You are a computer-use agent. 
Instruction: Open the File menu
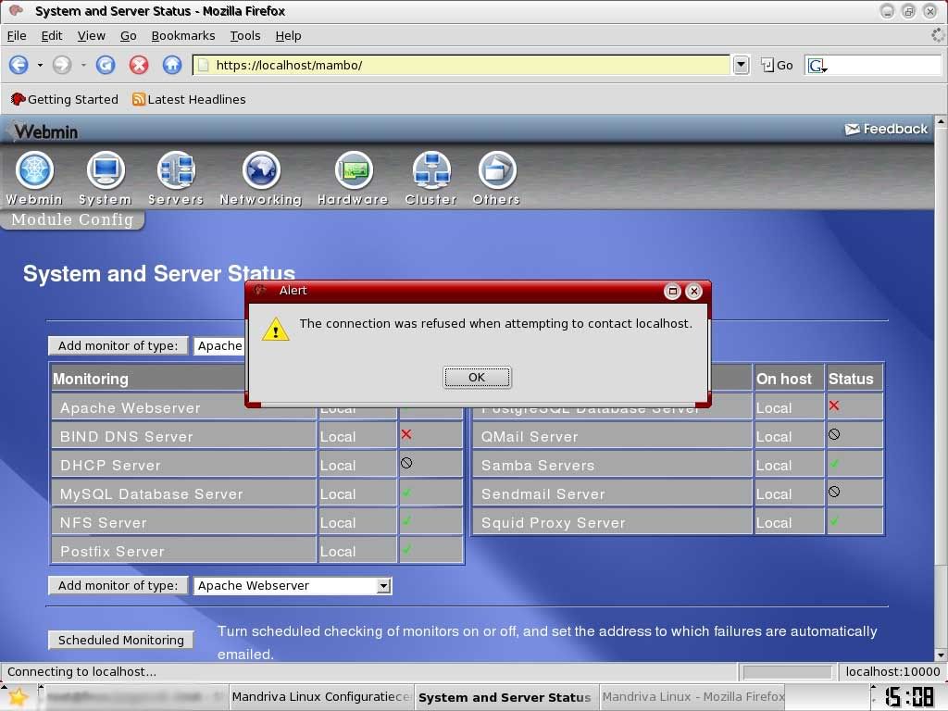[17, 36]
